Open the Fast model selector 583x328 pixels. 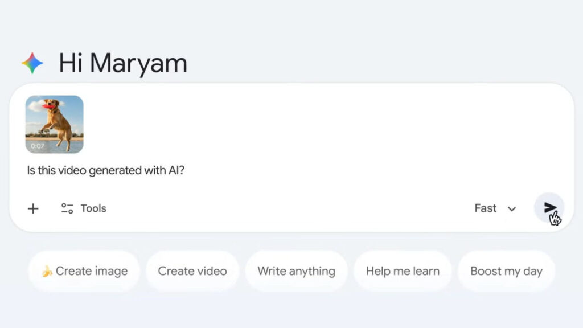(x=486, y=208)
